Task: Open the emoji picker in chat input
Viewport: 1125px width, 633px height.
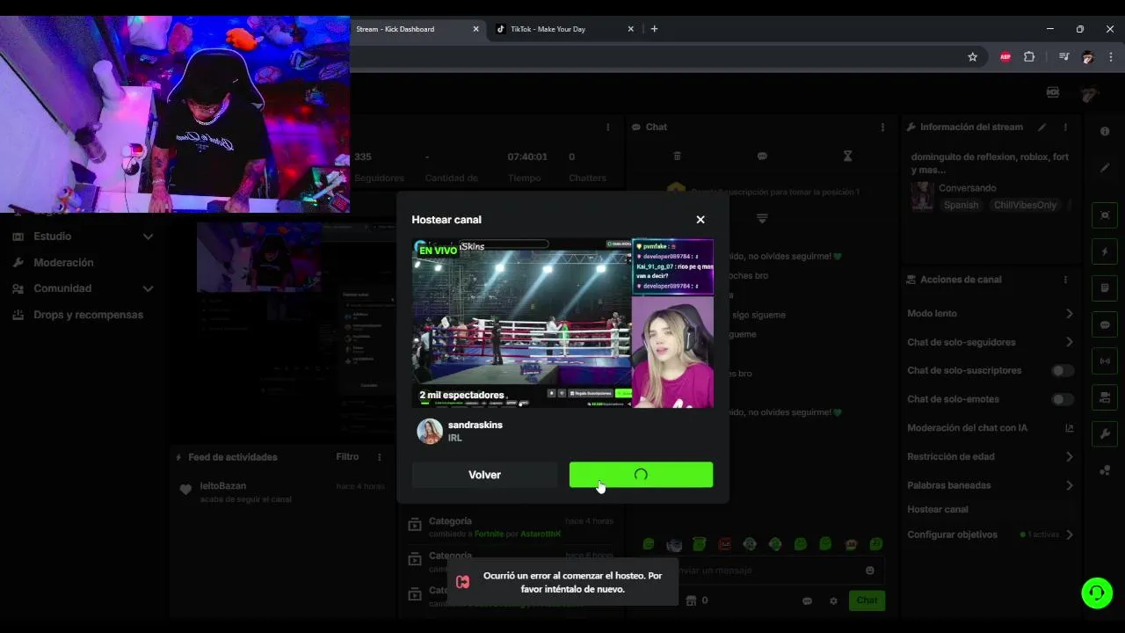Action: pyautogui.click(x=870, y=571)
